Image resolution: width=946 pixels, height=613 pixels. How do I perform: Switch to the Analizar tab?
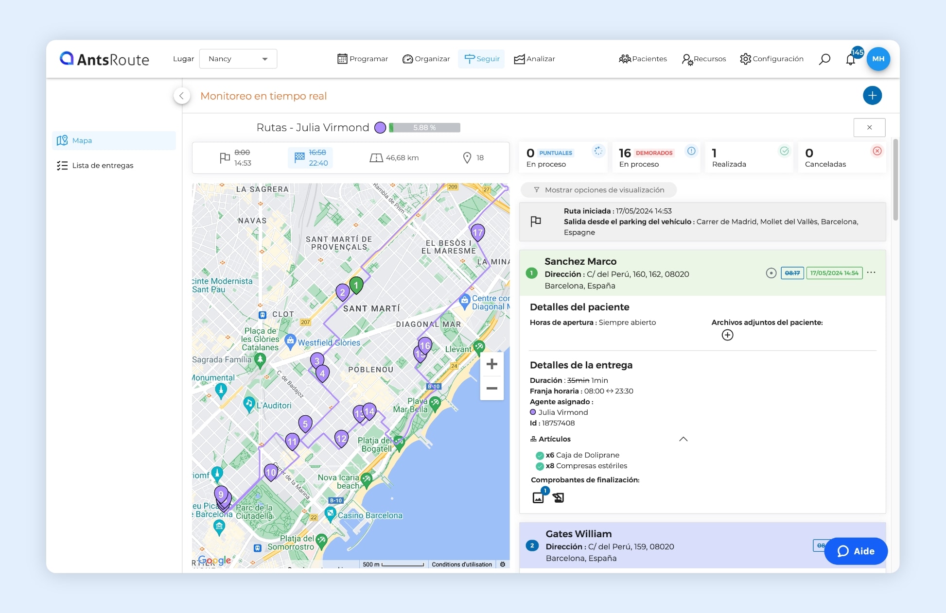pos(534,59)
